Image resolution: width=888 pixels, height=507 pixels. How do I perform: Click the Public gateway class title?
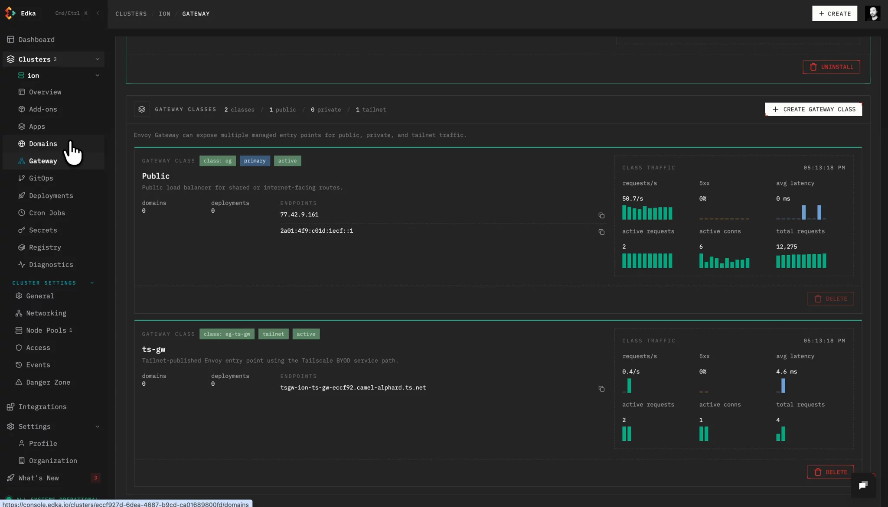[x=156, y=176]
